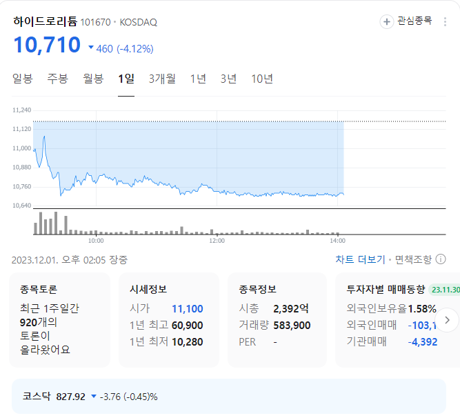Open the disclaimer info circle icon
This screenshot has width=460, height=418.
point(441,259)
